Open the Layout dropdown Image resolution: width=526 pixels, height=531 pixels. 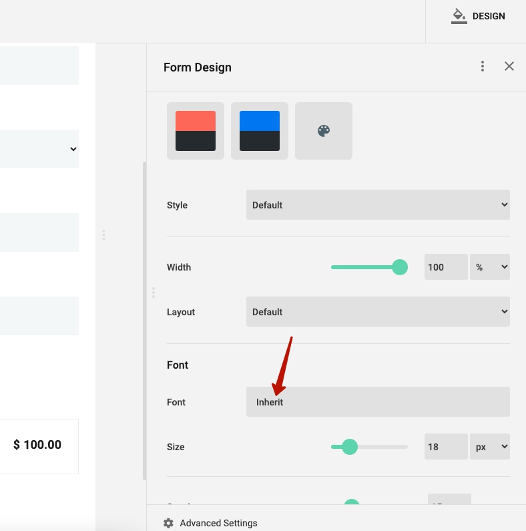point(378,311)
